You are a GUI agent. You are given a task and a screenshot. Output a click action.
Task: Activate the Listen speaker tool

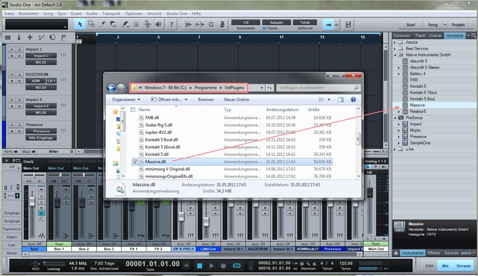click(159, 24)
